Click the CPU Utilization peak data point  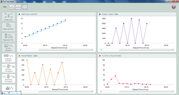pos(115,76)
